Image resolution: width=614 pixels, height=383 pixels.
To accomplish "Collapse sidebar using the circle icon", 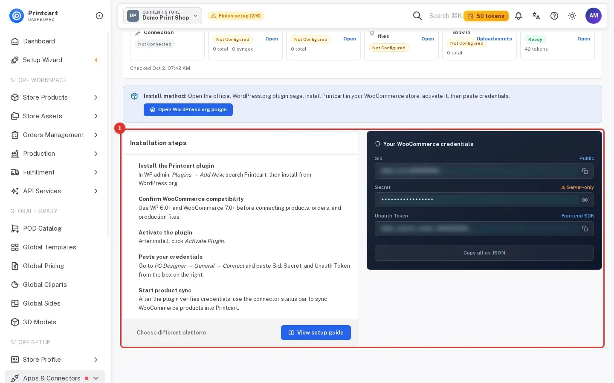I will coord(99,16).
